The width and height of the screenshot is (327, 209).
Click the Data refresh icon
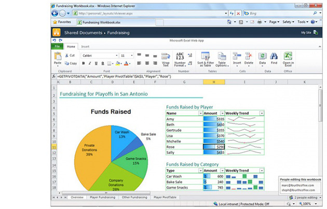coord(262,58)
